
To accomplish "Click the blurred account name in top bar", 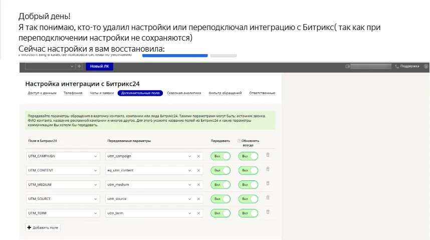I will (371, 66).
